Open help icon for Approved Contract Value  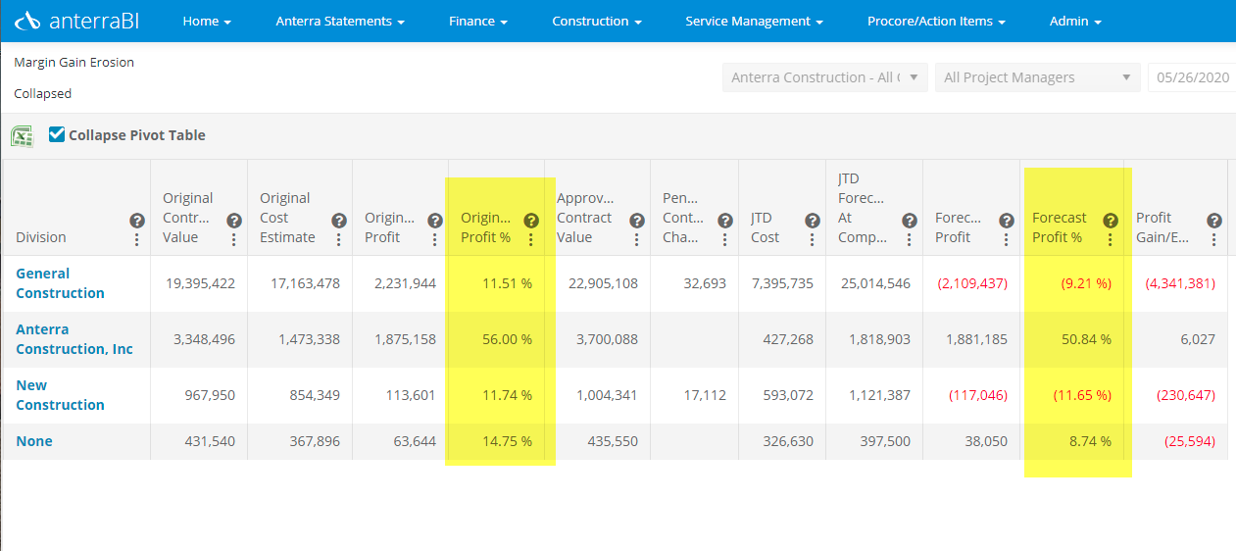pyautogui.click(x=637, y=221)
